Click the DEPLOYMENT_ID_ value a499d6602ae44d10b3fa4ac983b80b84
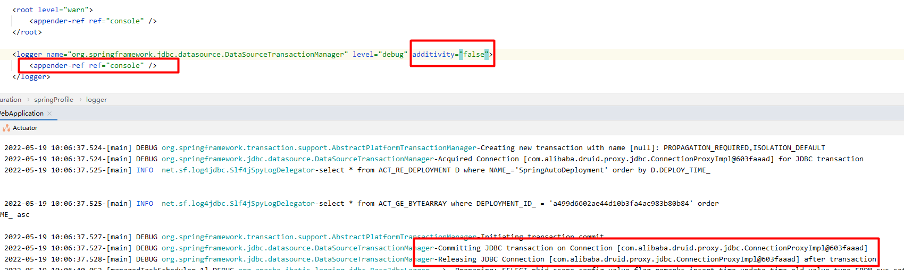The image size is (904, 270). (621, 204)
